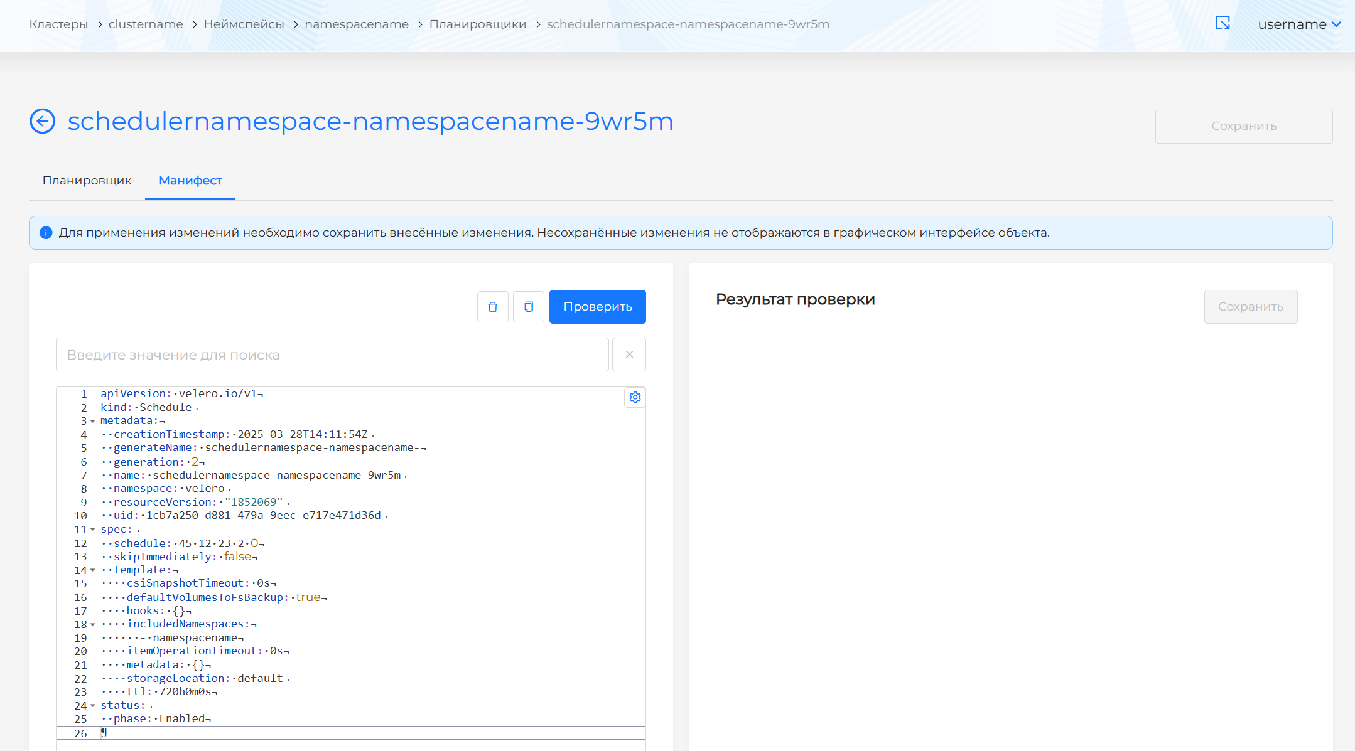The image size is (1355, 751).
Task: Collapse the metadata section in the editor
Action: click(92, 421)
